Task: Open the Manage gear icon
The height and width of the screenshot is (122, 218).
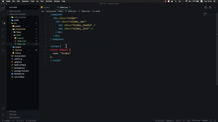Action: pyautogui.click(x=3, y=115)
